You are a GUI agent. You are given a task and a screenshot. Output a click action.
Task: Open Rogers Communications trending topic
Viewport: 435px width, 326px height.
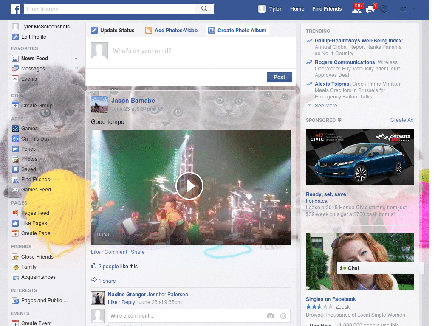(345, 62)
